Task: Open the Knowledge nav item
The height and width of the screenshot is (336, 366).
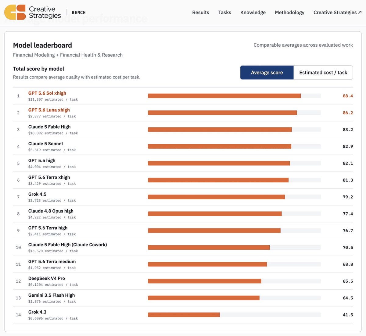Action: (x=253, y=13)
